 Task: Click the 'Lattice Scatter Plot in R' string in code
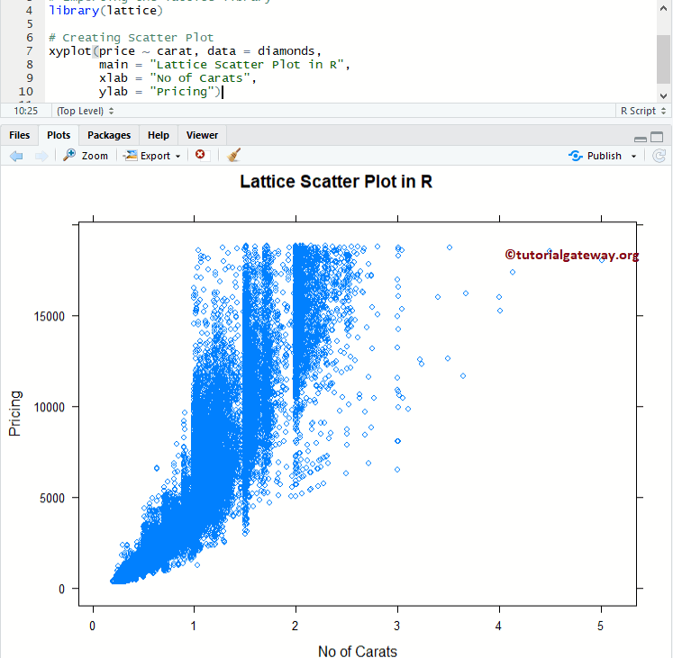pos(246,65)
